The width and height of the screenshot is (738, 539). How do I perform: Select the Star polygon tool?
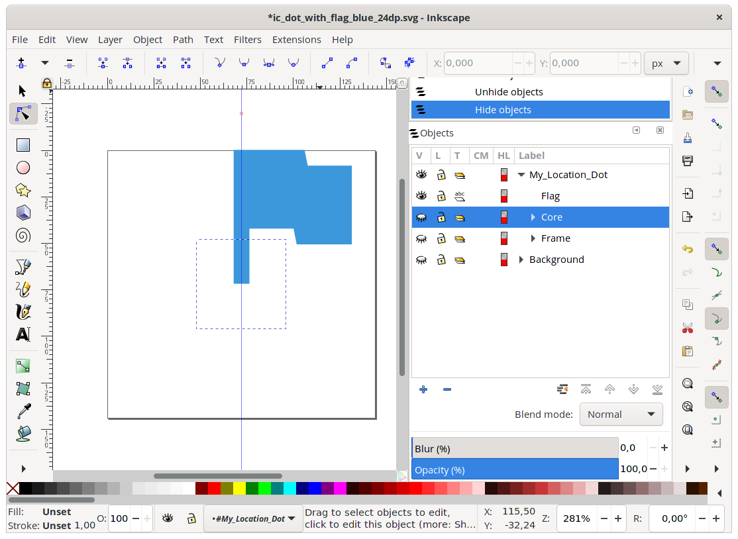23,191
